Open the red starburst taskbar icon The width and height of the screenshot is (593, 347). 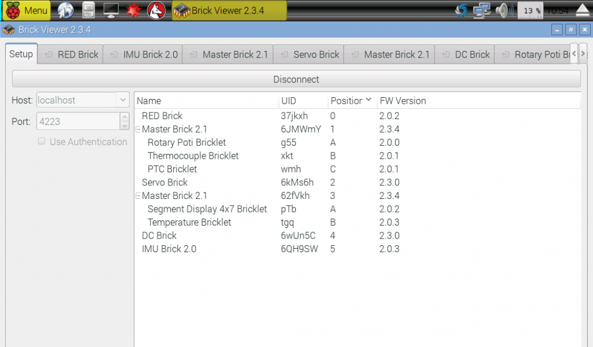pyautogui.click(x=134, y=9)
